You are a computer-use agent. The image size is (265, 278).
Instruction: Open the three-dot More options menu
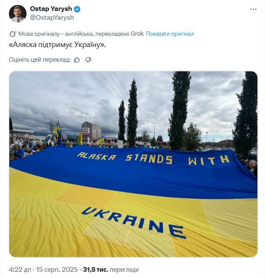(253, 9)
